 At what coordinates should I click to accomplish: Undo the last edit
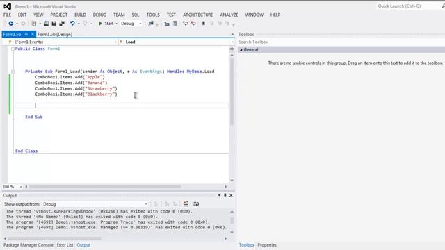click(72, 24)
